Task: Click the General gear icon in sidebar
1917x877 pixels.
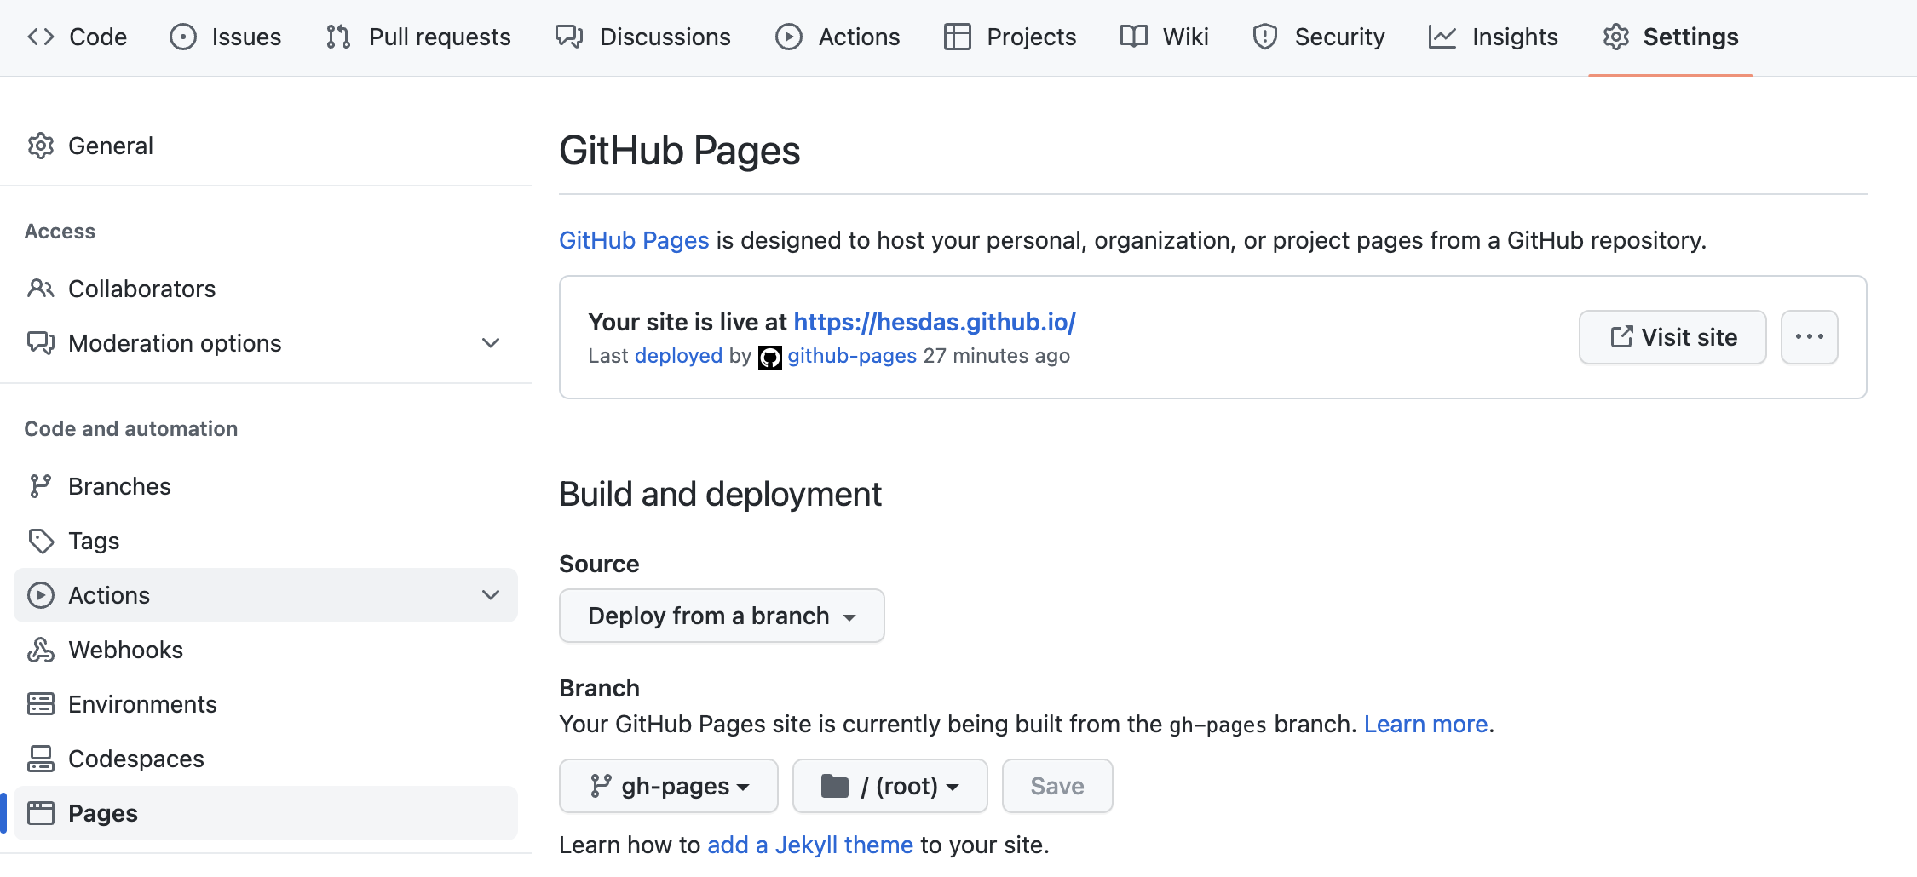Action: (41, 146)
